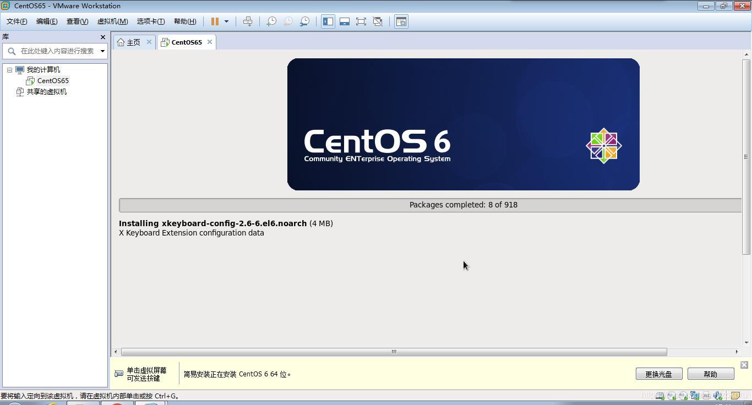752x405 pixels.
Task: Open the message log note icon
Action: [735, 395]
